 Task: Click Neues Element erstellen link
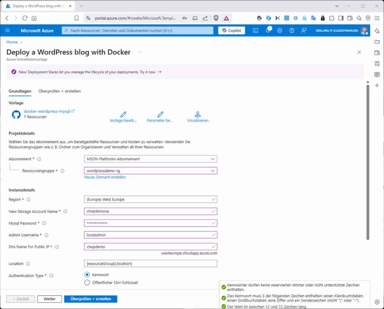(x=105, y=177)
